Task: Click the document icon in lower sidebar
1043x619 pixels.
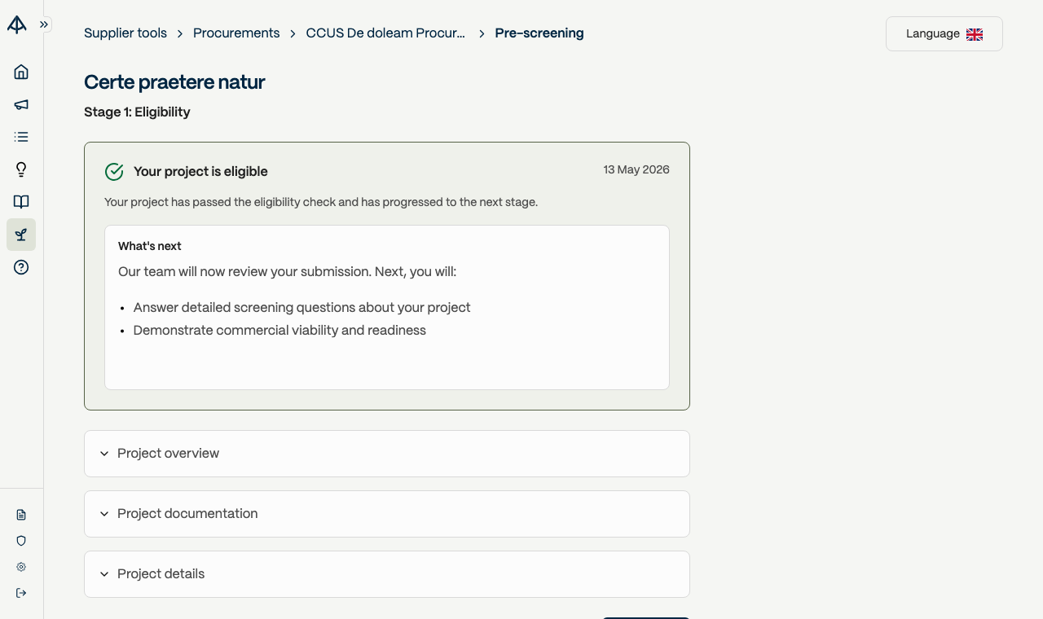Action: pos(21,515)
